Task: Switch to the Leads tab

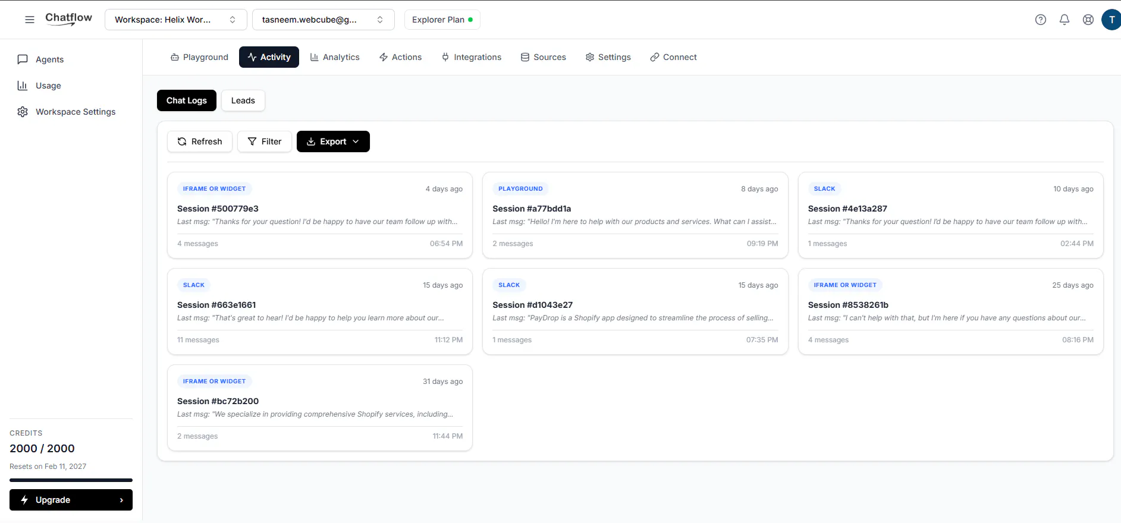Action: (243, 100)
